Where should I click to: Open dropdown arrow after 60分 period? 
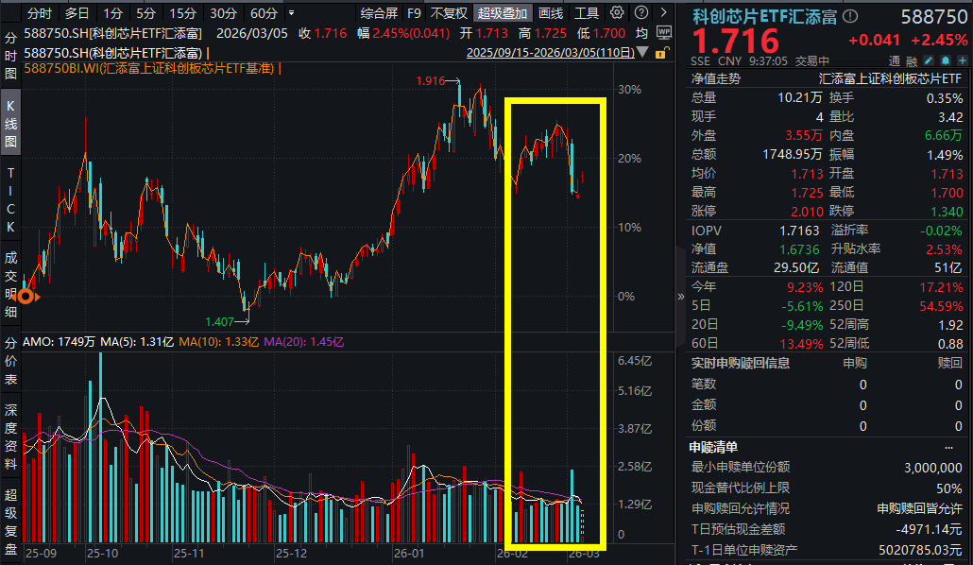point(289,13)
